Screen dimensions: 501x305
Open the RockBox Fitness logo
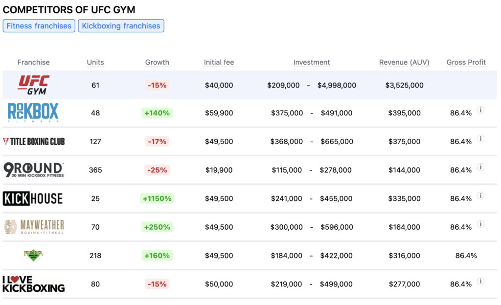tap(33, 112)
